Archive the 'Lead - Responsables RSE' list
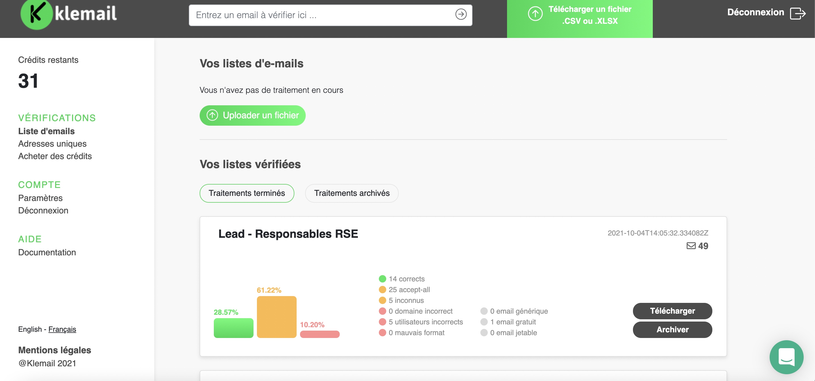This screenshot has width=815, height=381. [672, 329]
